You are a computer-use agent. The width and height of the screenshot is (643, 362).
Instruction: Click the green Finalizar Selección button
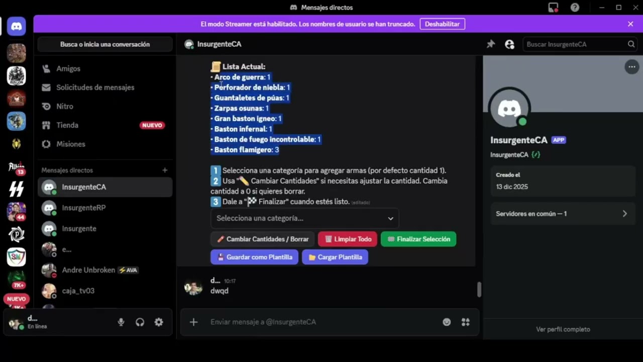pos(418,239)
